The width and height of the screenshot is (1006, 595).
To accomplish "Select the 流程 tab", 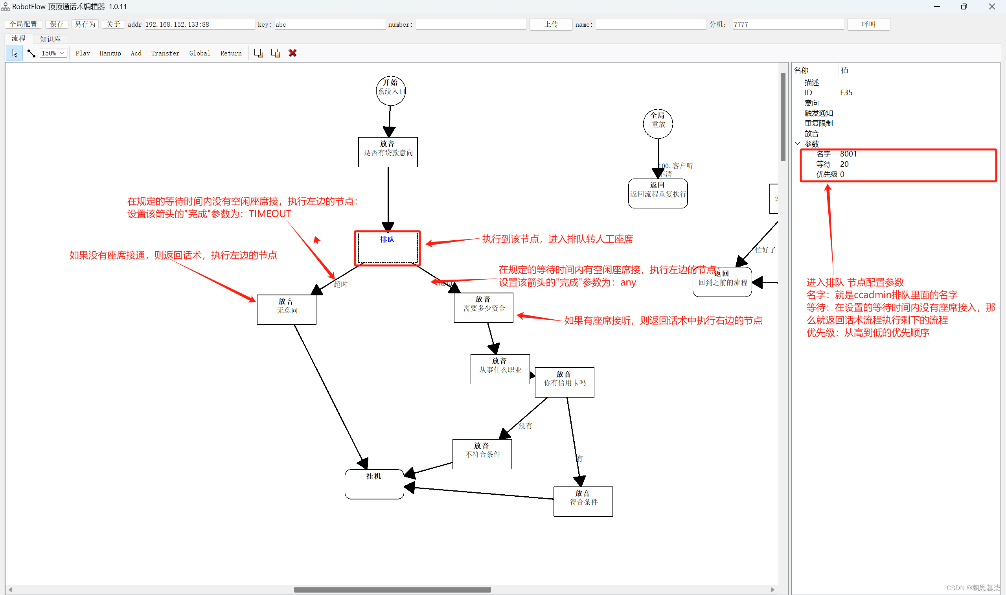I will point(18,39).
